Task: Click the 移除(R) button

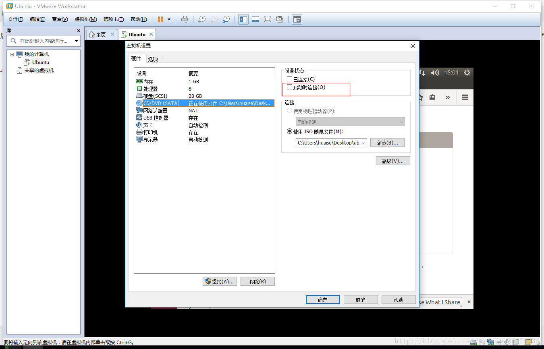Action: pyautogui.click(x=257, y=281)
